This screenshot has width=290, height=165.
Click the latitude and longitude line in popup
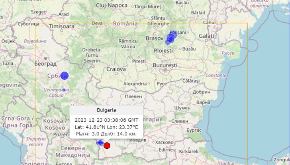106,127
